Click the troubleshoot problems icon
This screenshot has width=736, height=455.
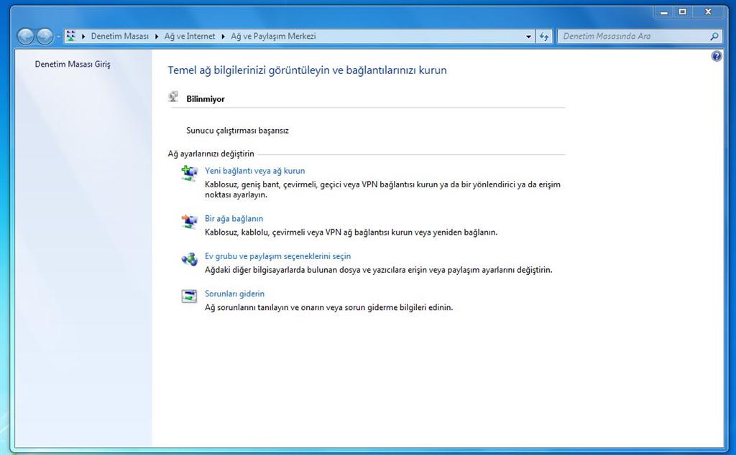[x=189, y=296]
